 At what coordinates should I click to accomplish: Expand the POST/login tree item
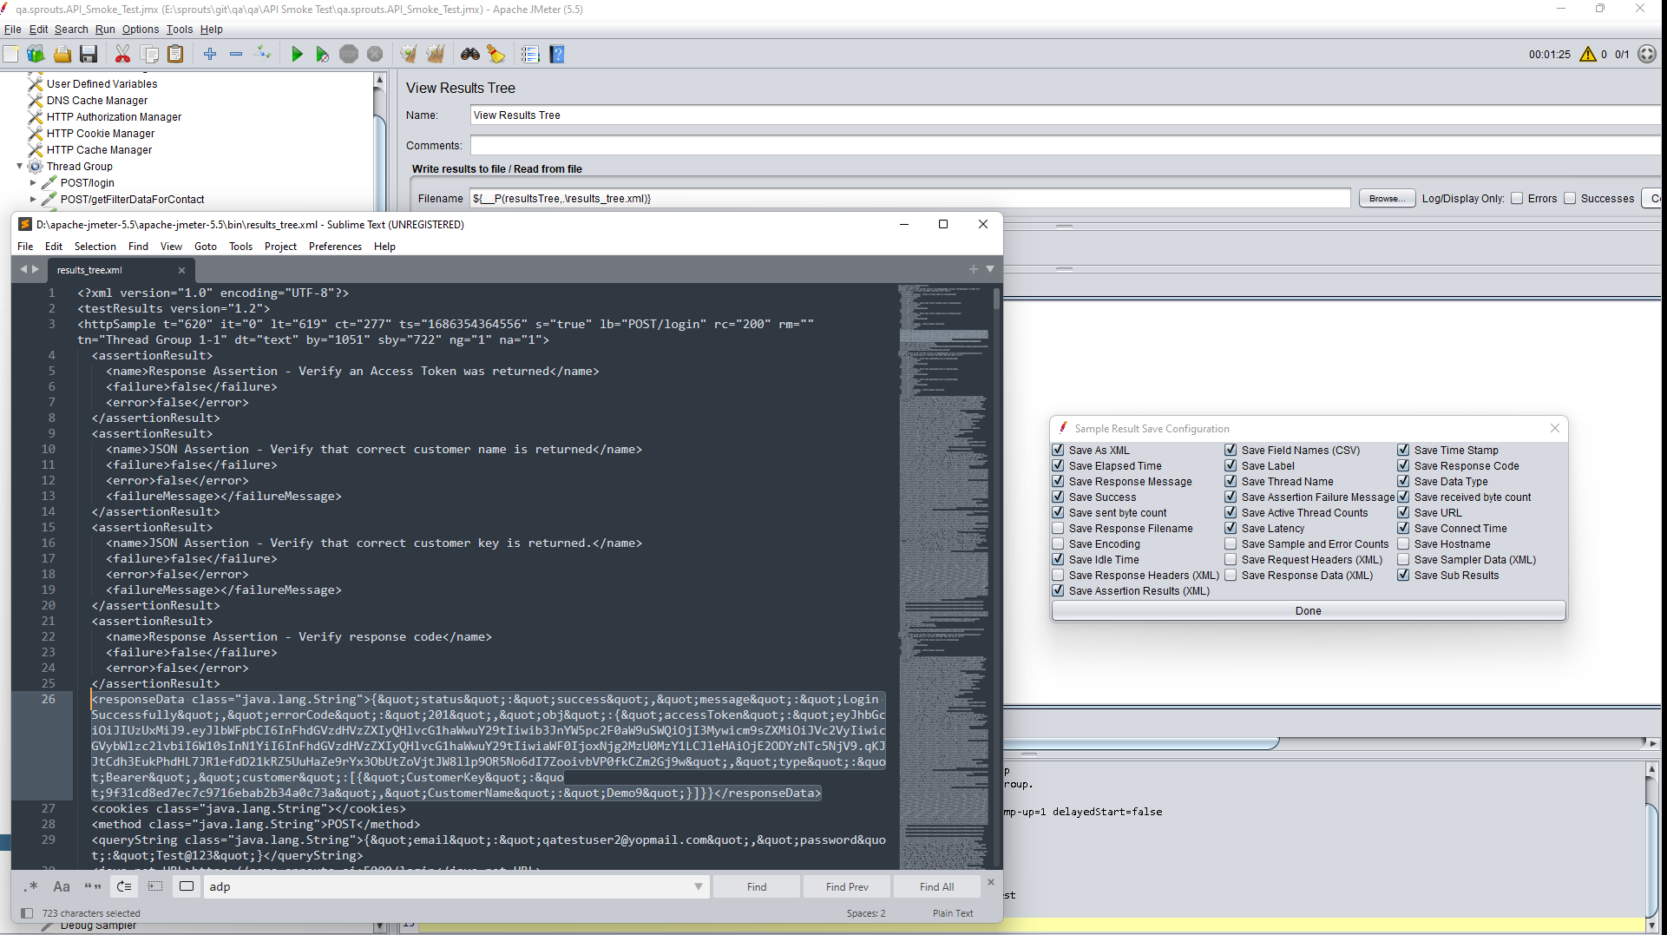[x=34, y=182]
